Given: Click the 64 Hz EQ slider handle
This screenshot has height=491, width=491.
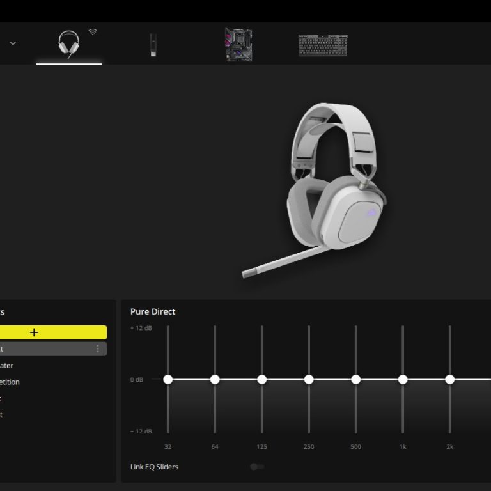Looking at the screenshot, I should (215, 380).
